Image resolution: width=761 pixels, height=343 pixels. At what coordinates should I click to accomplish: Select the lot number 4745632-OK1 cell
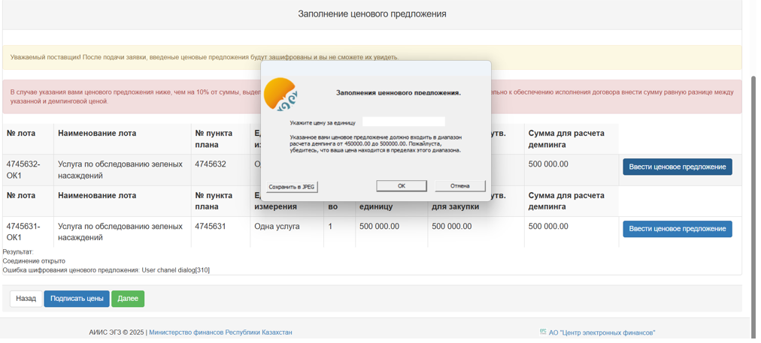pyautogui.click(x=23, y=170)
